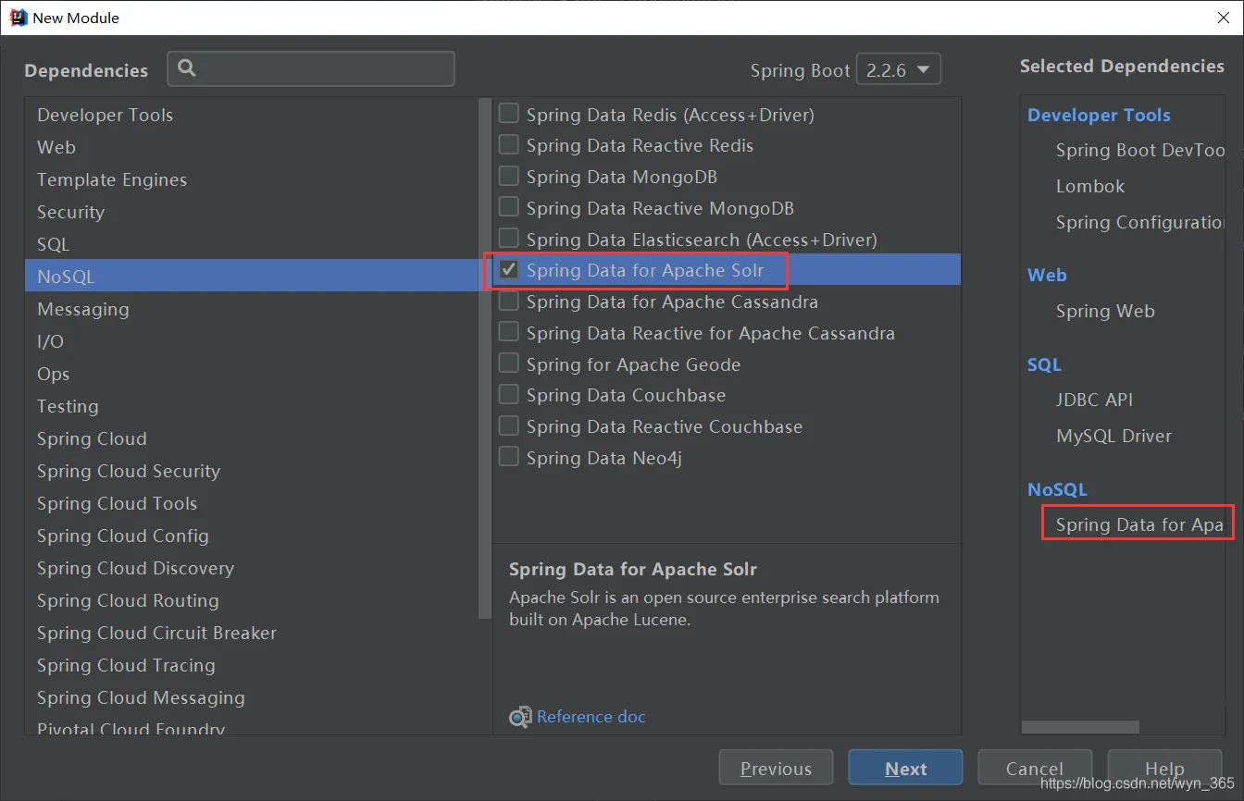Click the SQL heading in Selected Dependencies

1044,364
